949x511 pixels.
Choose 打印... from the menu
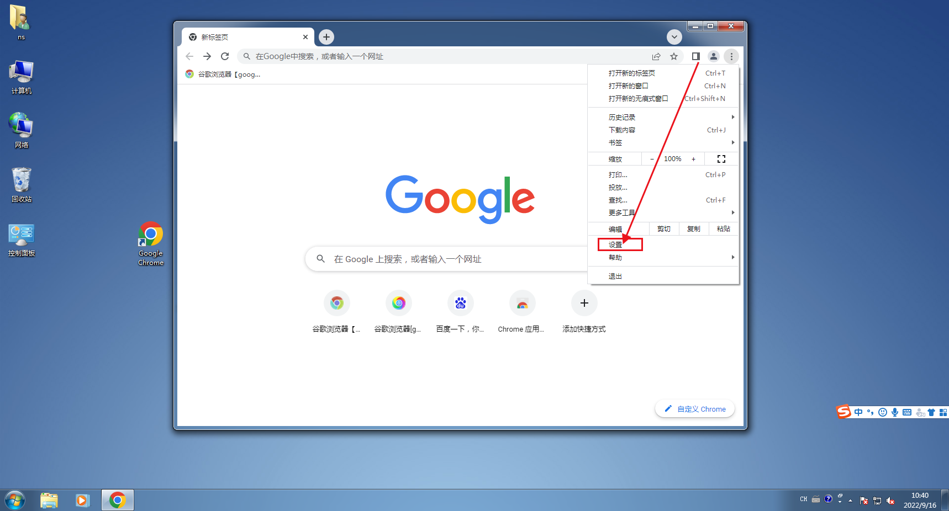click(663, 174)
